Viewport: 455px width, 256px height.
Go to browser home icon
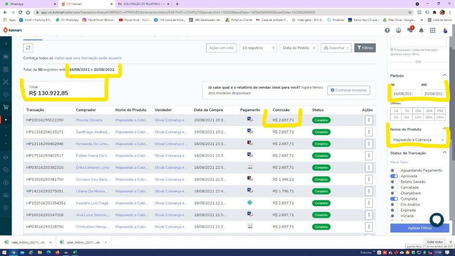click(x=28, y=12)
